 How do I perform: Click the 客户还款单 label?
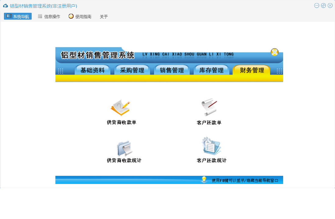click(209, 122)
